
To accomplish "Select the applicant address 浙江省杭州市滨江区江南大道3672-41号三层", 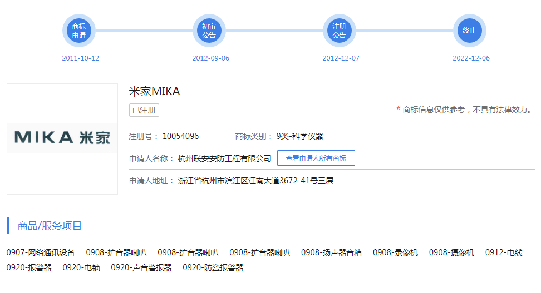I will pyautogui.click(x=255, y=181).
